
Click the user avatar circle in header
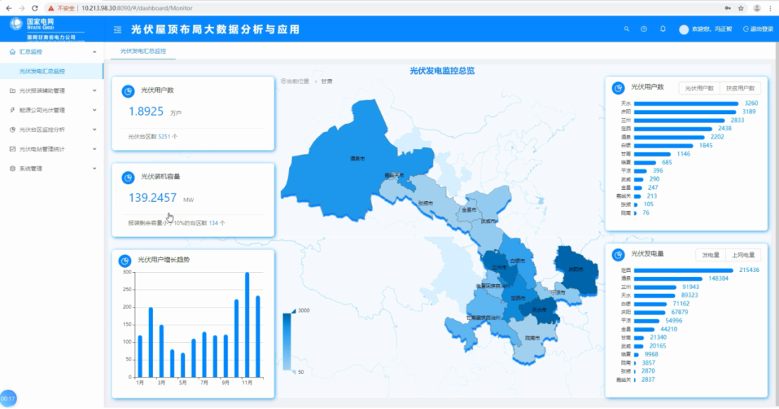[x=684, y=30]
